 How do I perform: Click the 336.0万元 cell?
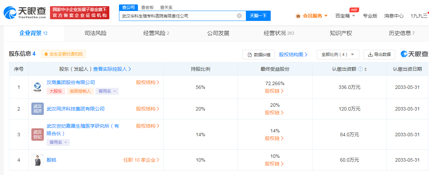tap(349, 87)
